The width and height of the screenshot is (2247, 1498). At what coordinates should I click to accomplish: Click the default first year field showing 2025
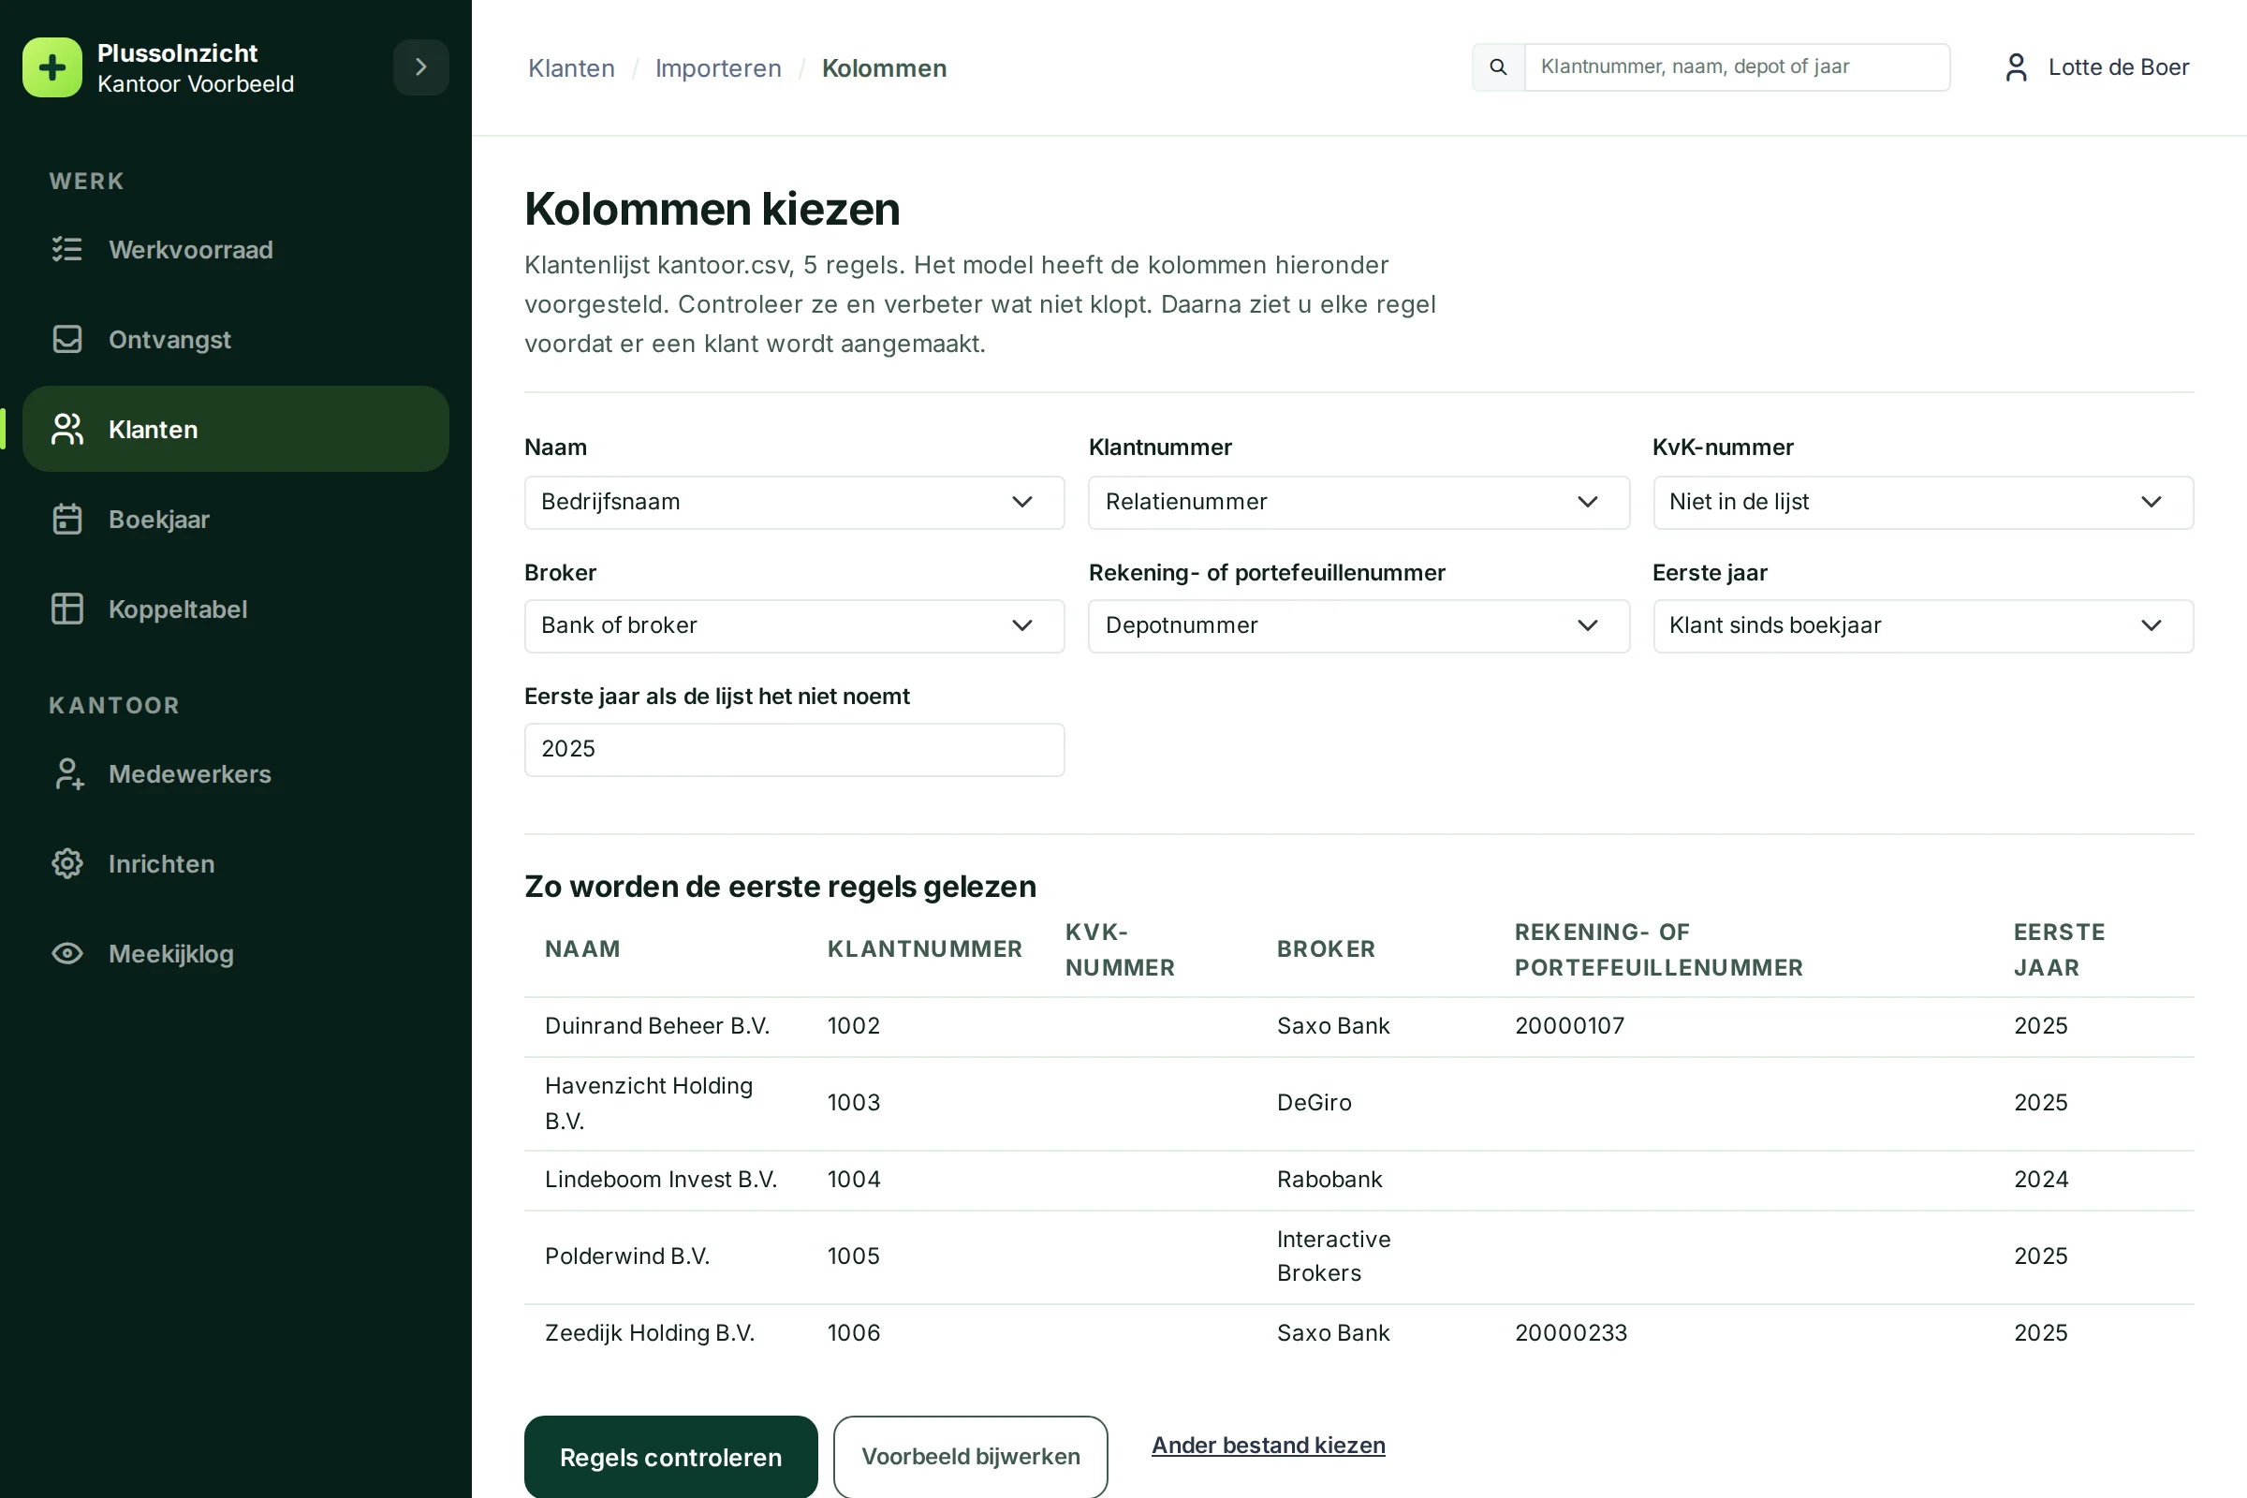pos(794,749)
